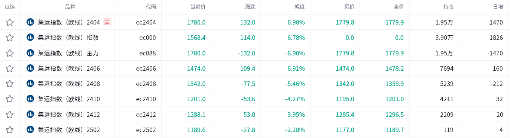Click the star icon for ec2406
The width and height of the screenshot is (510, 138).
pos(10,68)
